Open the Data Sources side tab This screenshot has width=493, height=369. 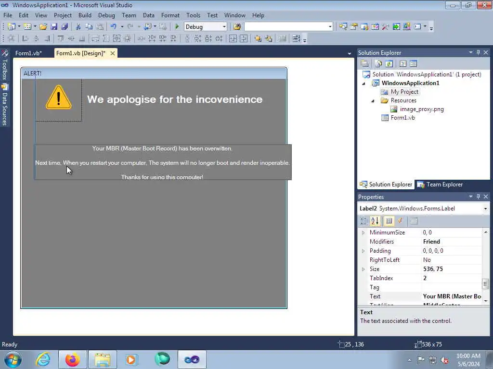click(x=5, y=105)
